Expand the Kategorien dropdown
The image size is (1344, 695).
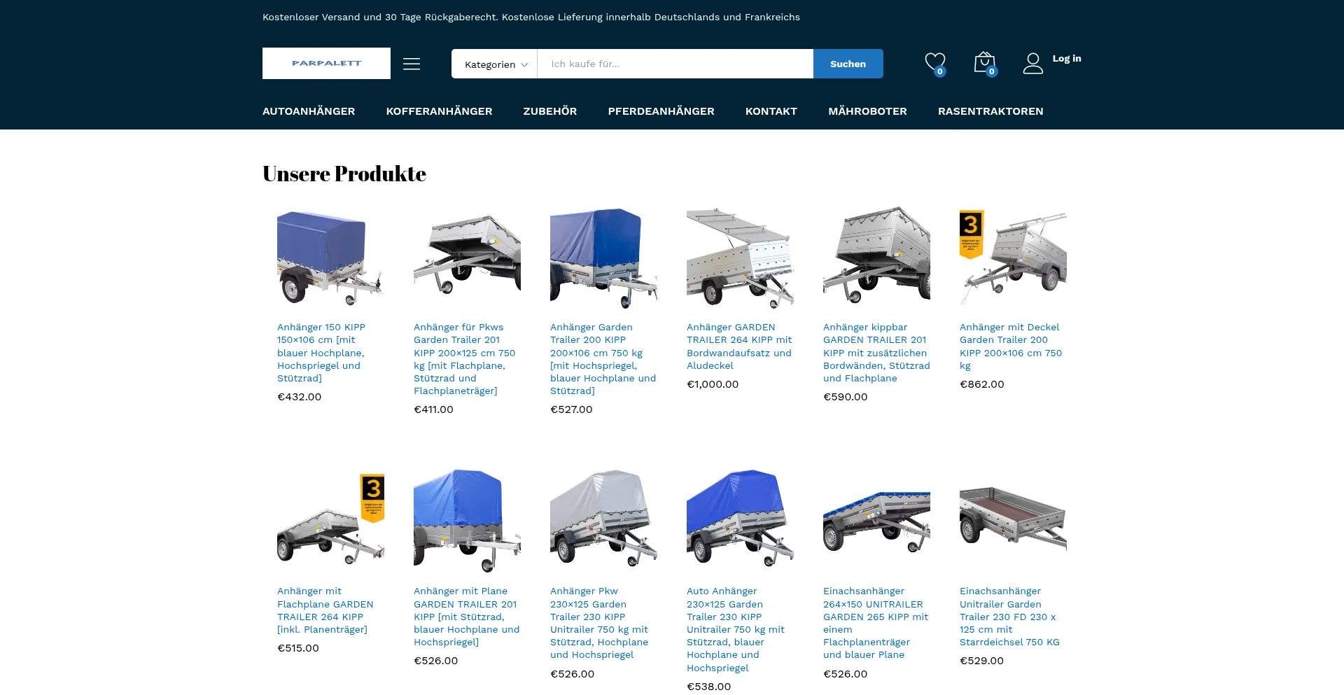(x=495, y=64)
